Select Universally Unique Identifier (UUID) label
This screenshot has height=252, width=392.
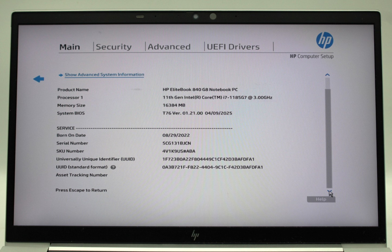[x=95, y=159]
